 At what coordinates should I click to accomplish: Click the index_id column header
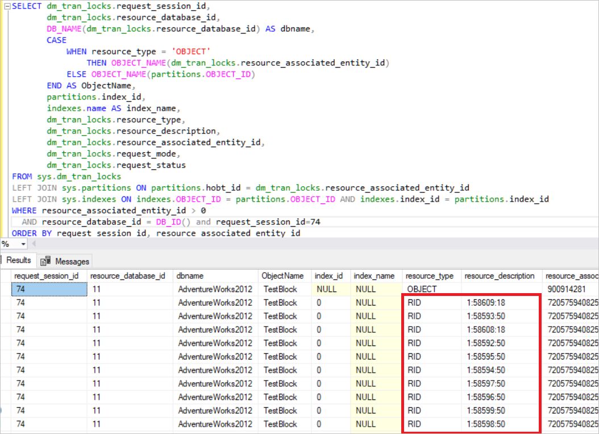point(329,276)
